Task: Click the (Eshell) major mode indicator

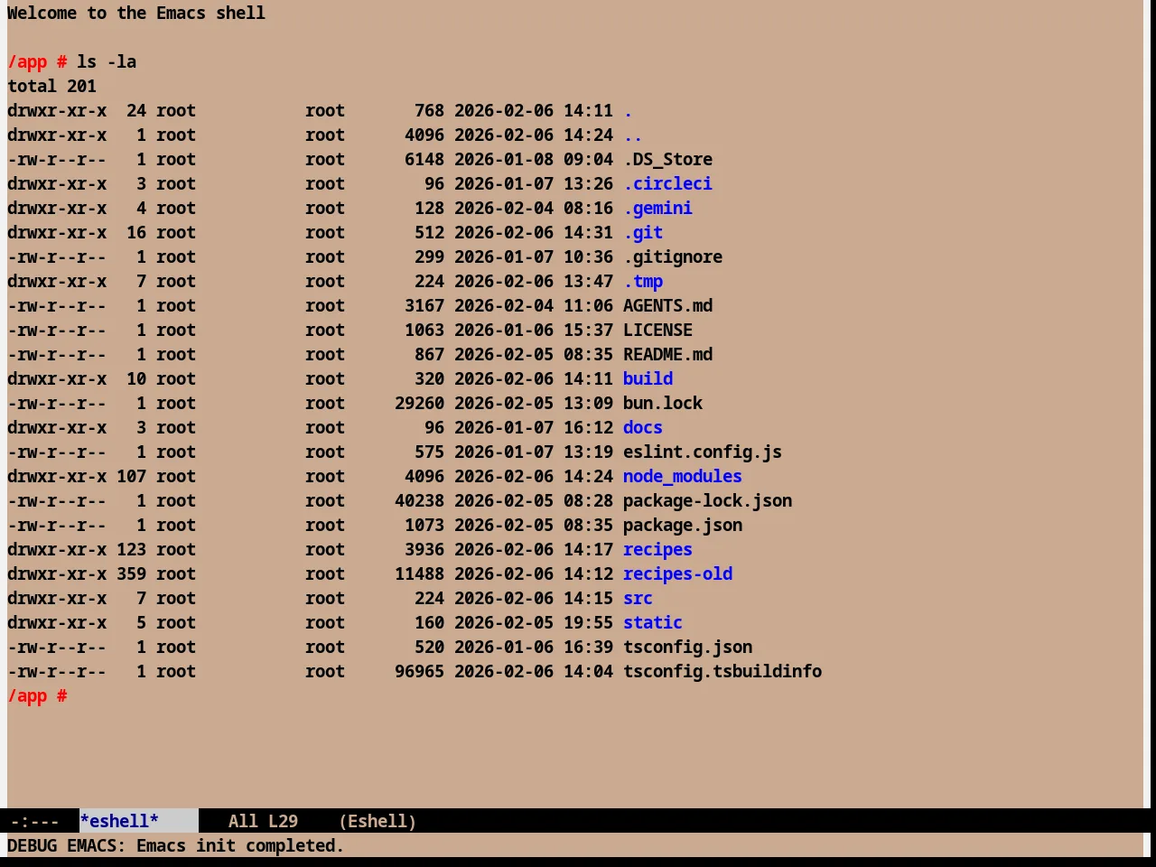Action: point(378,821)
